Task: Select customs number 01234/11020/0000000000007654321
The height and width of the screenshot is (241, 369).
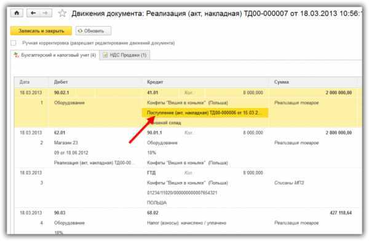Action: tap(182, 193)
